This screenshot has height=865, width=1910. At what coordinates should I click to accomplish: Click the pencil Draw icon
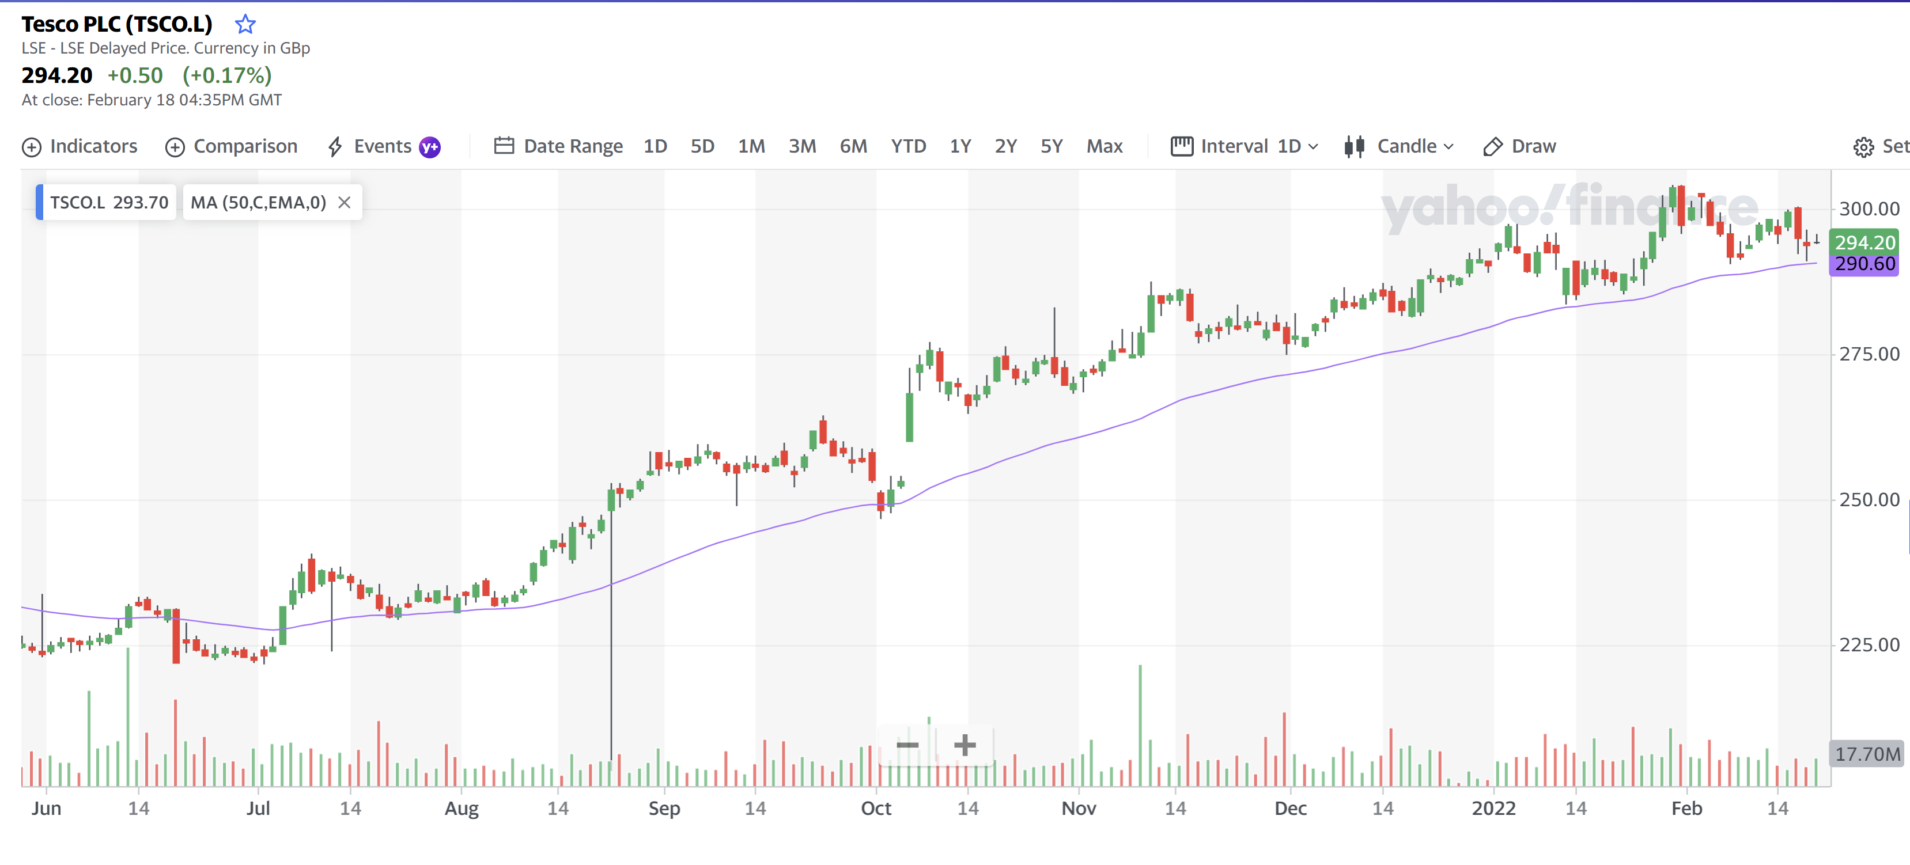(1492, 147)
